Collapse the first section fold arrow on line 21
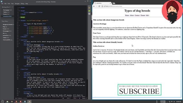Screen dimensions: 183x103 [19, 40]
